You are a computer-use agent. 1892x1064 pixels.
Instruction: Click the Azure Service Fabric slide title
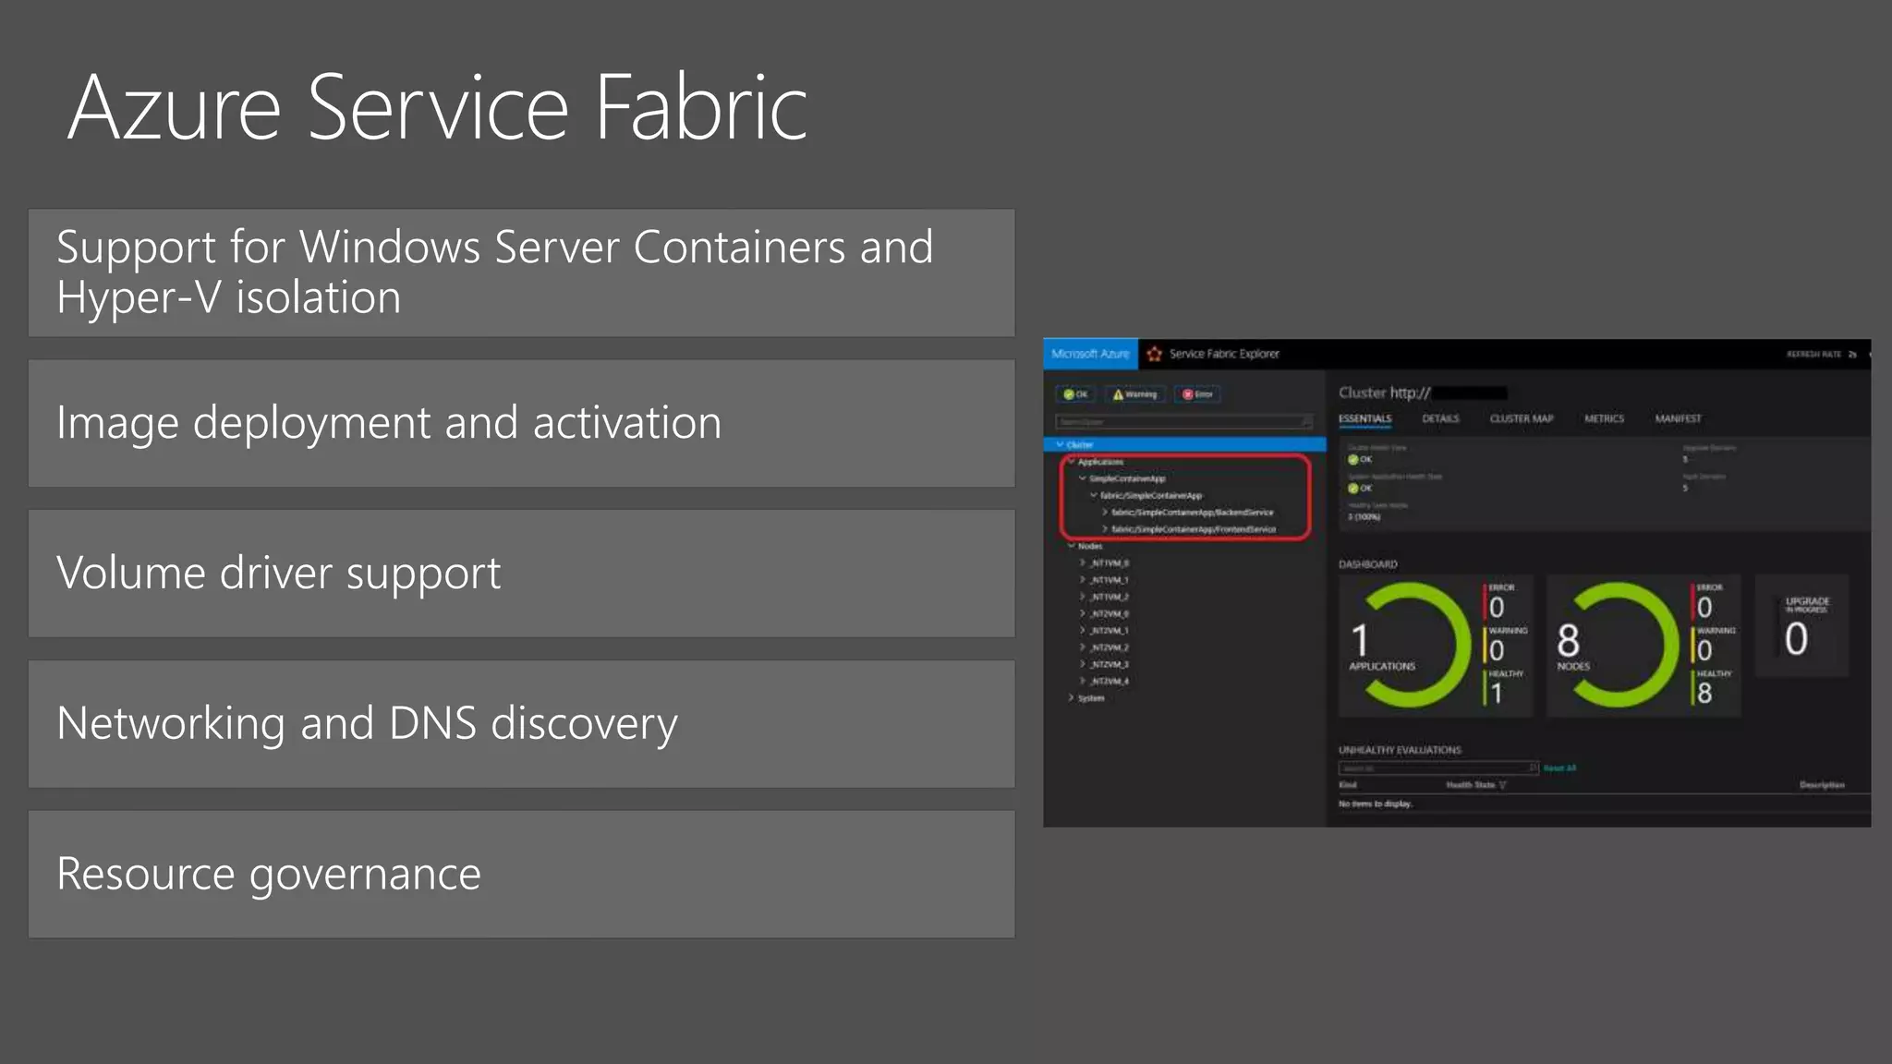pos(437,109)
